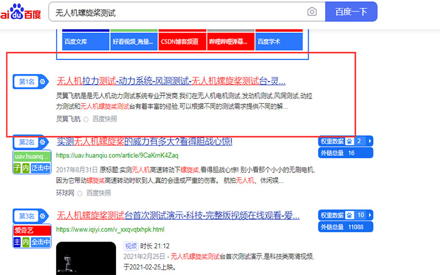
Task: Click 权重数据 10 badge
Action: coord(345,215)
